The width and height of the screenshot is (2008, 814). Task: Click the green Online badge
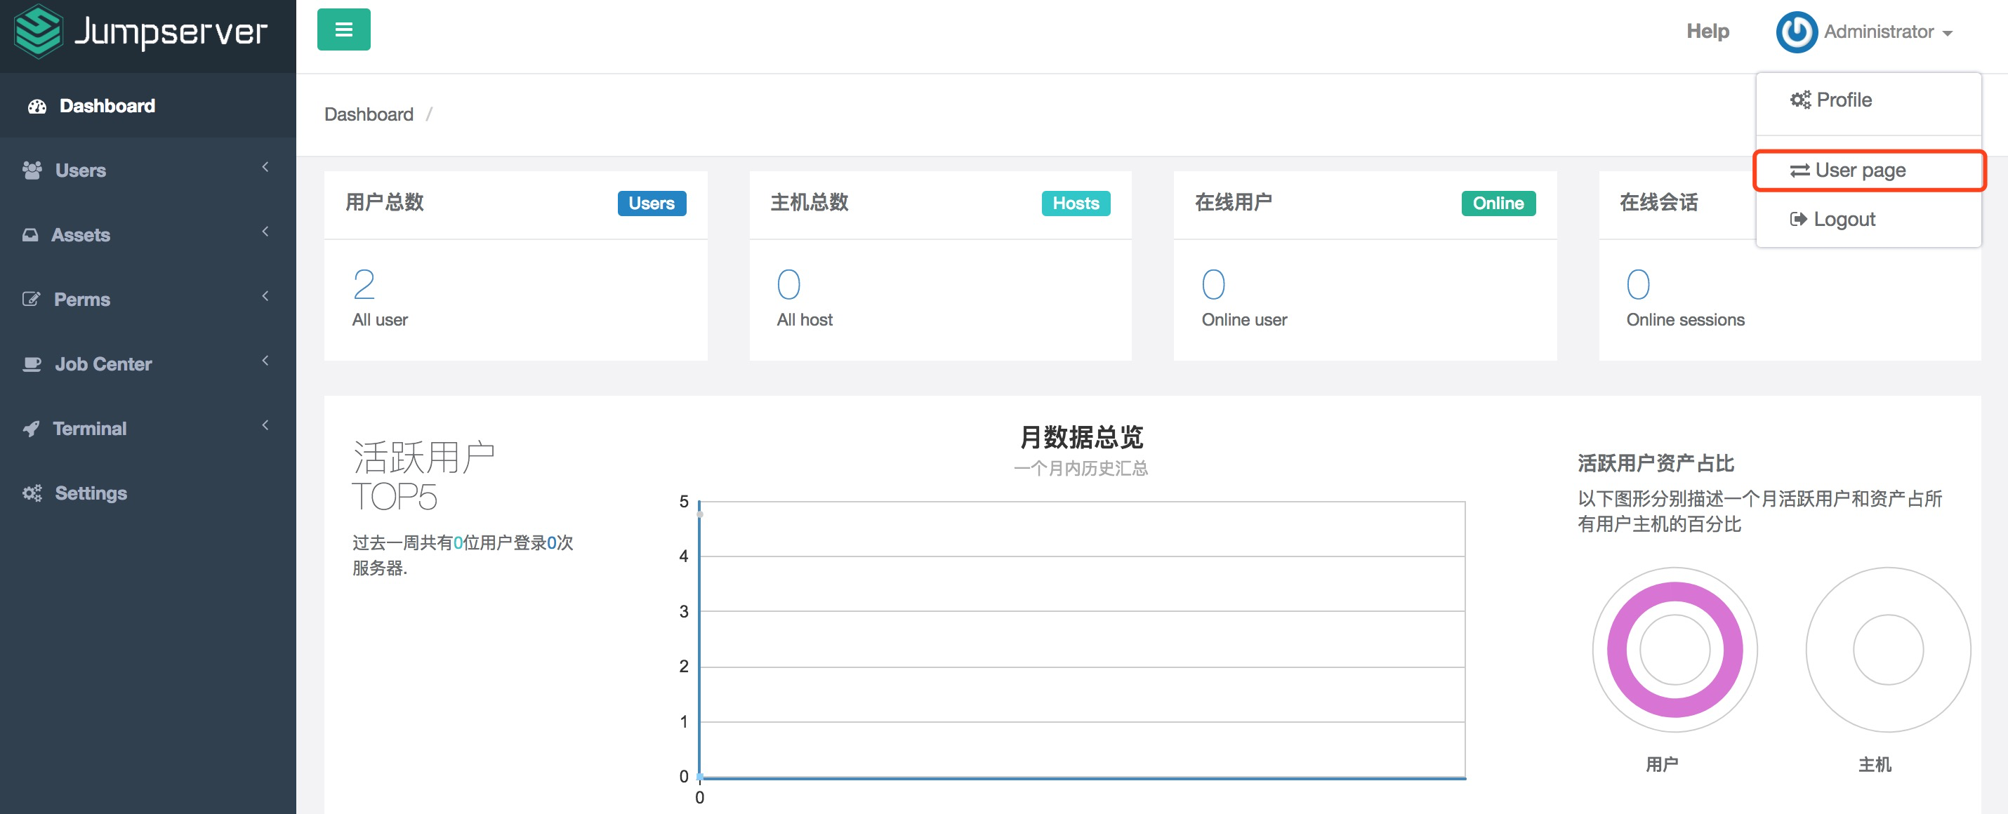tap(1498, 203)
